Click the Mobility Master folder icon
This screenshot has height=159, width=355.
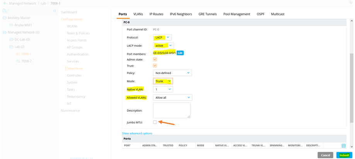click(5, 18)
